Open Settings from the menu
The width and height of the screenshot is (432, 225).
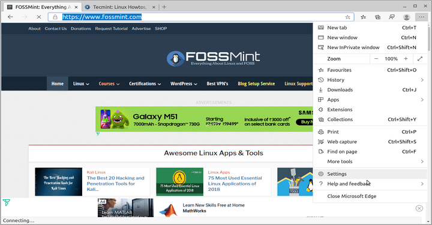click(x=370, y=174)
